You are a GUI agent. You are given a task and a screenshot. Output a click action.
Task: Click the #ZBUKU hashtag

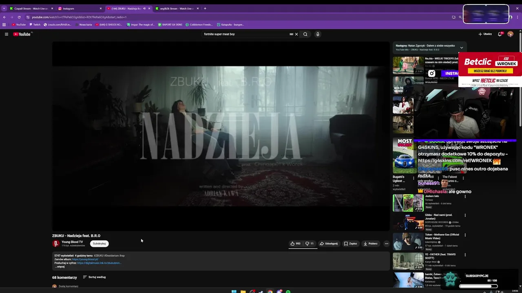[99, 256]
